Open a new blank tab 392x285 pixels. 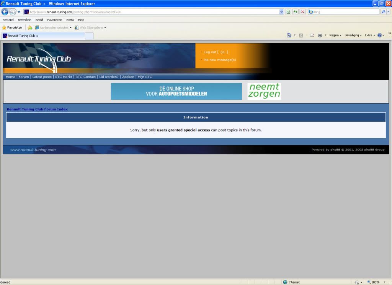pos(89,36)
